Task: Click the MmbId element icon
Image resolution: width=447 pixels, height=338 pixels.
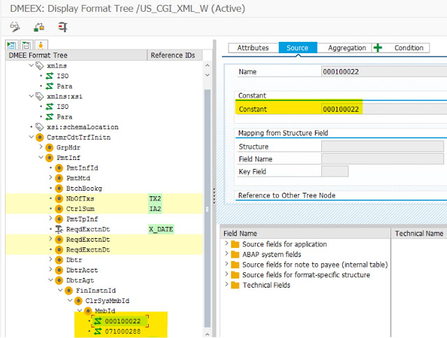Action: pyautogui.click(x=88, y=311)
